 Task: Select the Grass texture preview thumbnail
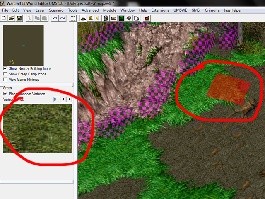tap(38, 129)
